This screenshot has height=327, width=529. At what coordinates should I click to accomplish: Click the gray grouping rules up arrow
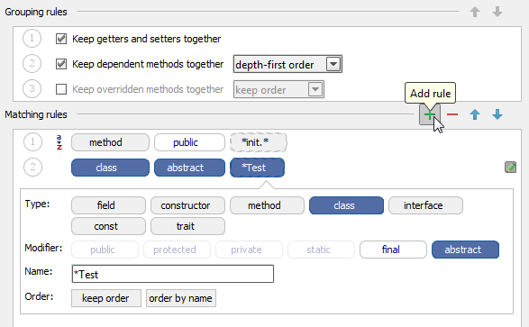(x=475, y=12)
